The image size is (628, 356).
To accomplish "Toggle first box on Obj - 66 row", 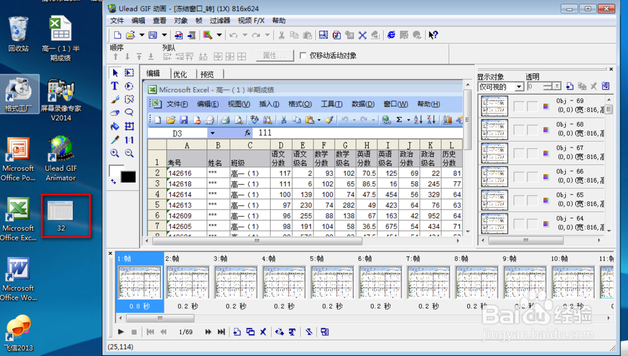I will click(x=519, y=176).
